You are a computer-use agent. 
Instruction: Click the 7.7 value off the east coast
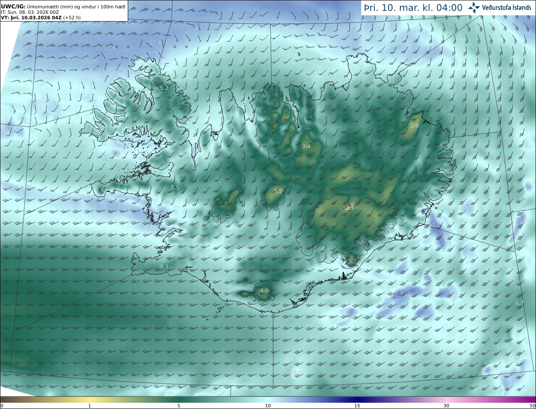click(459, 268)
